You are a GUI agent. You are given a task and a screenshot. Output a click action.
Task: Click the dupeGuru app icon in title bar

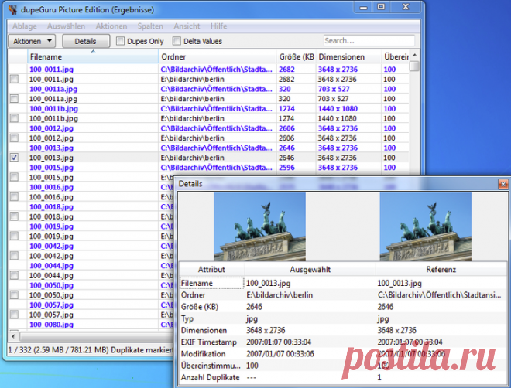click(12, 9)
